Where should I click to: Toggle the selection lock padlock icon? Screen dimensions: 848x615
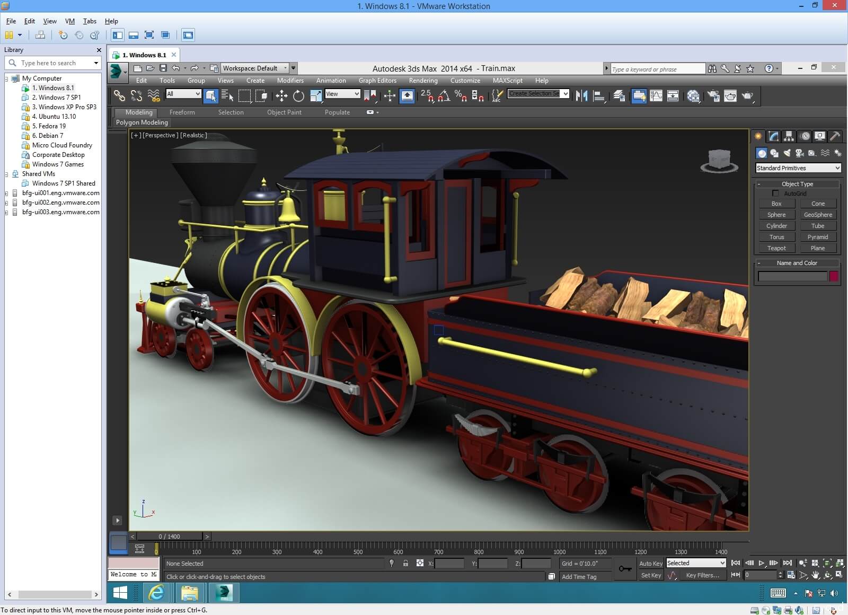pyautogui.click(x=405, y=564)
